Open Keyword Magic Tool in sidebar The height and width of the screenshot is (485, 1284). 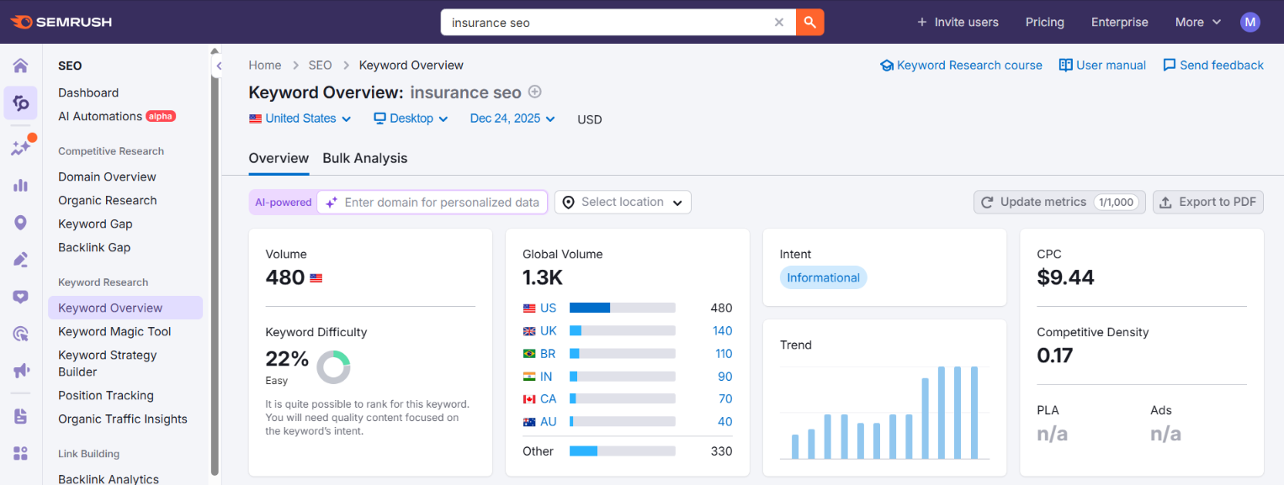coord(114,331)
